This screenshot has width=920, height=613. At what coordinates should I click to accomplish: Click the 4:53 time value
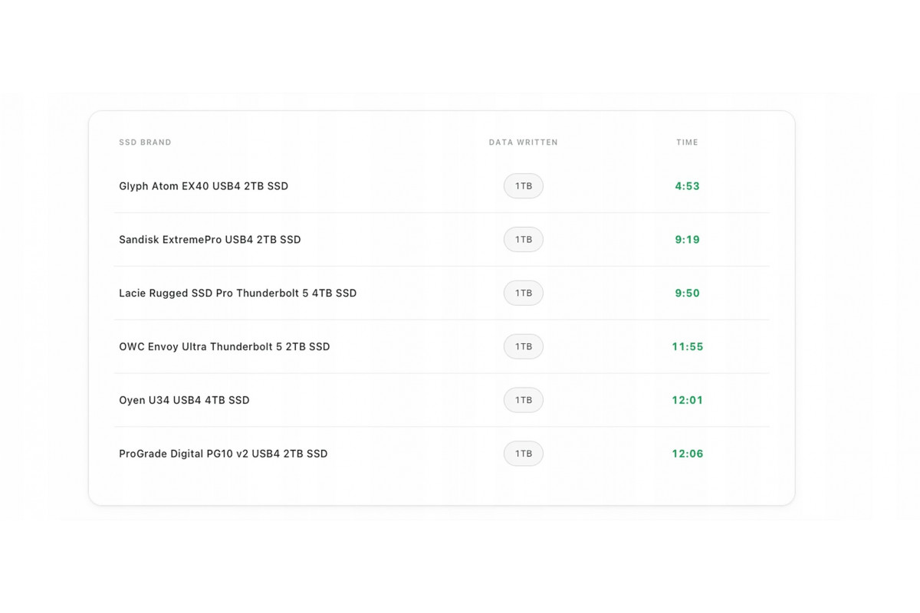[x=687, y=186]
